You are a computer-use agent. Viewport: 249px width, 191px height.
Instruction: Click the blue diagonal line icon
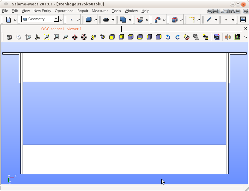coord(209,20)
